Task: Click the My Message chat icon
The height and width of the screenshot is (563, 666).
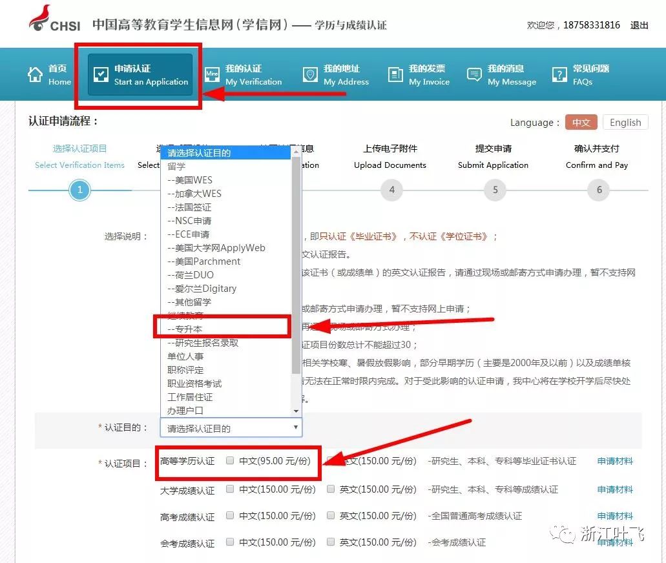Action: point(474,74)
